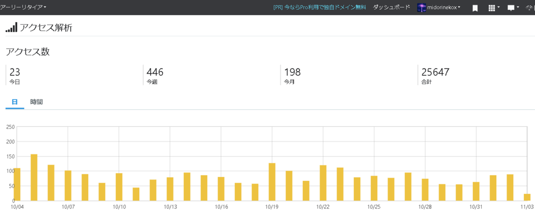The image size is (535, 212).
Task: Click the bar above 10/31
Action: click(x=476, y=191)
